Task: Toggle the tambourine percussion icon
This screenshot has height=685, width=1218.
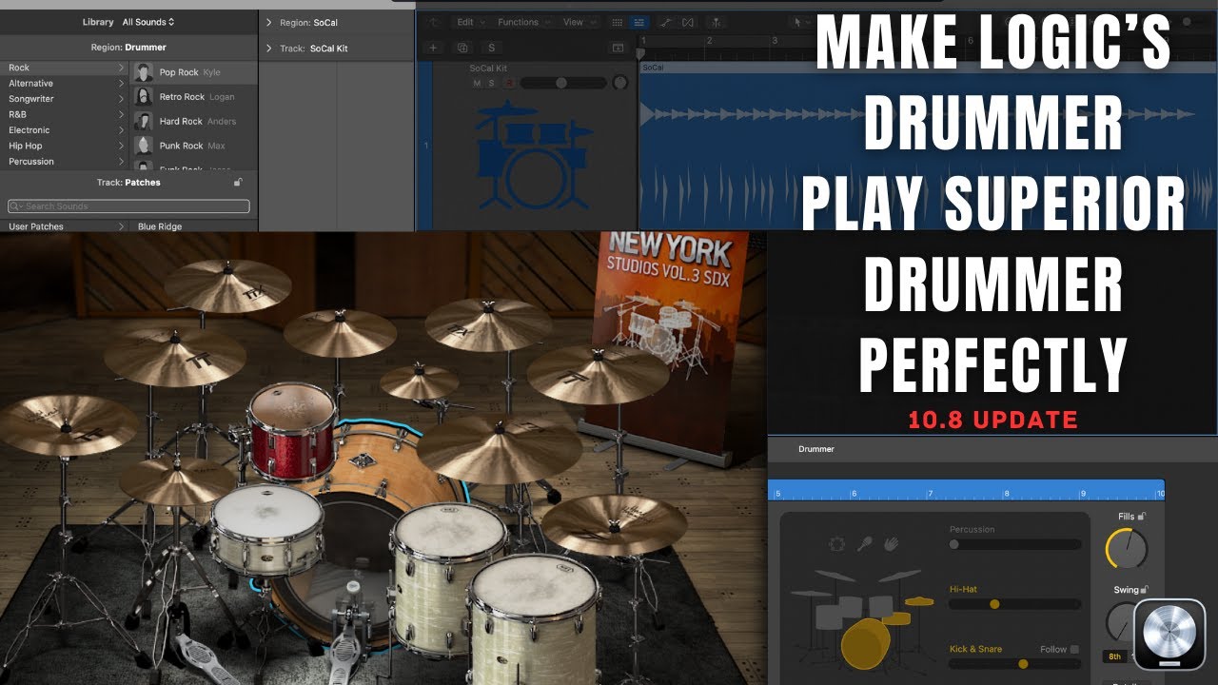Action: pyautogui.click(x=837, y=544)
